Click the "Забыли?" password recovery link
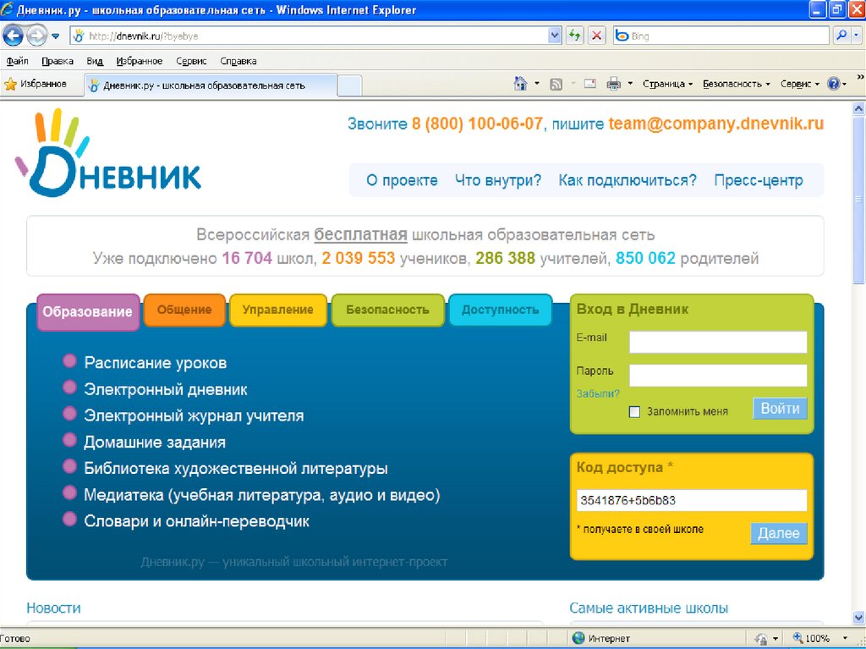 pyautogui.click(x=598, y=393)
